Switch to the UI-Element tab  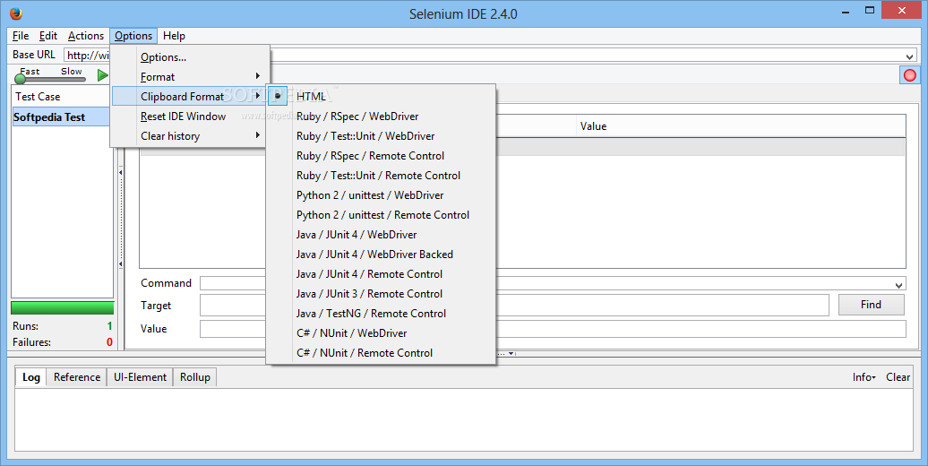pyautogui.click(x=140, y=377)
